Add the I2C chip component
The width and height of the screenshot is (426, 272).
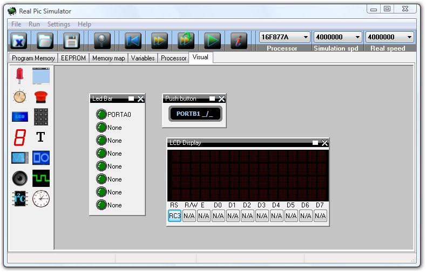coord(20,199)
